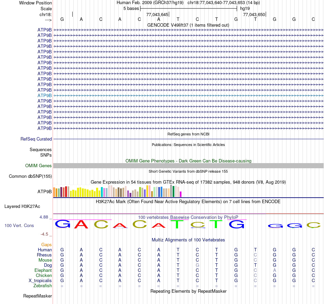
Task: Select the chr18: ruler label
Action: 46,14
